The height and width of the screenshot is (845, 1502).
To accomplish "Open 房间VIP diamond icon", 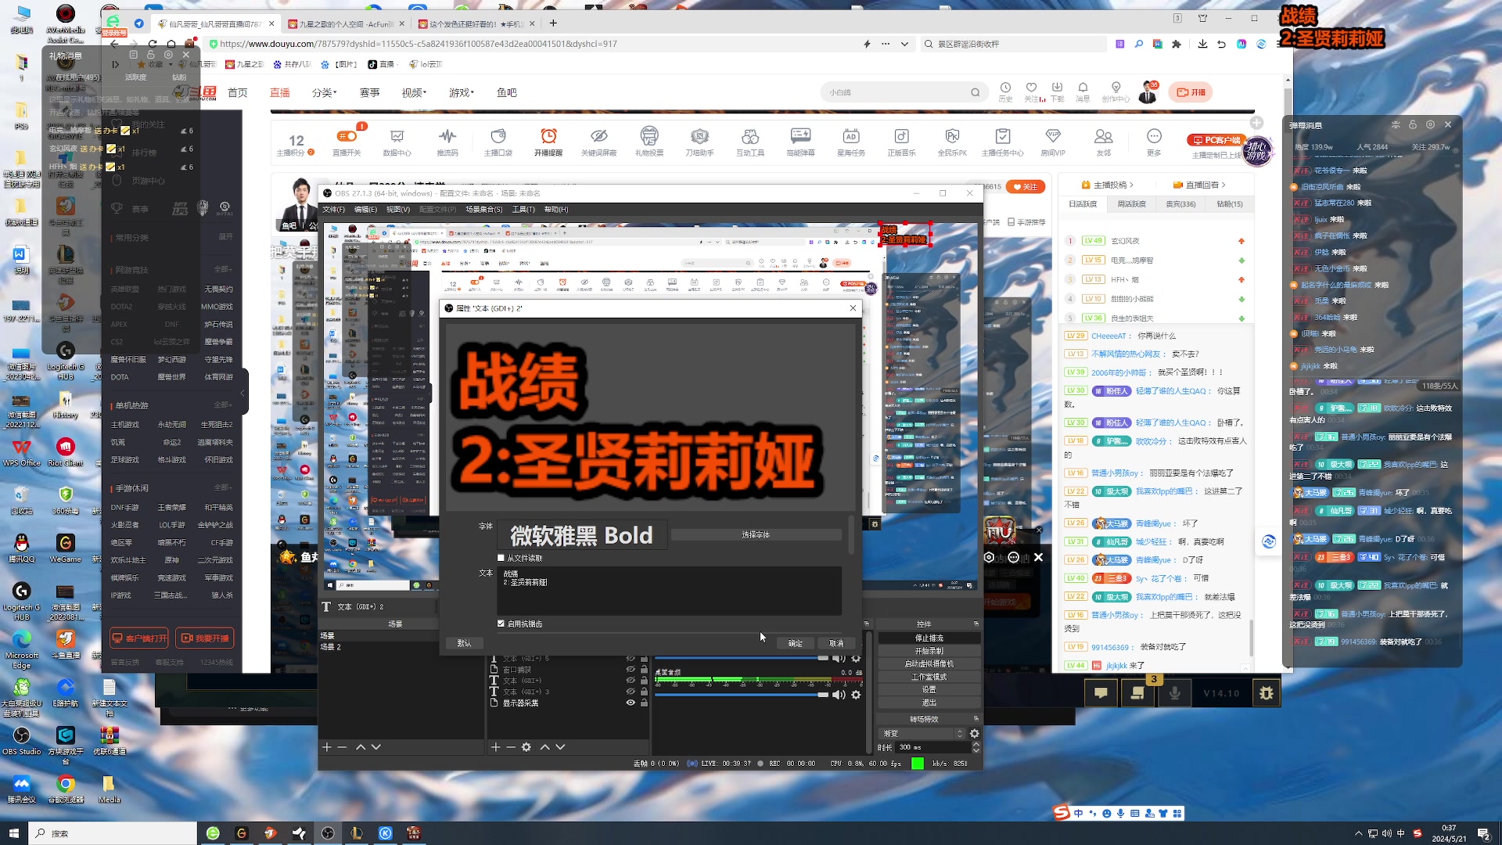I will coord(1053,137).
